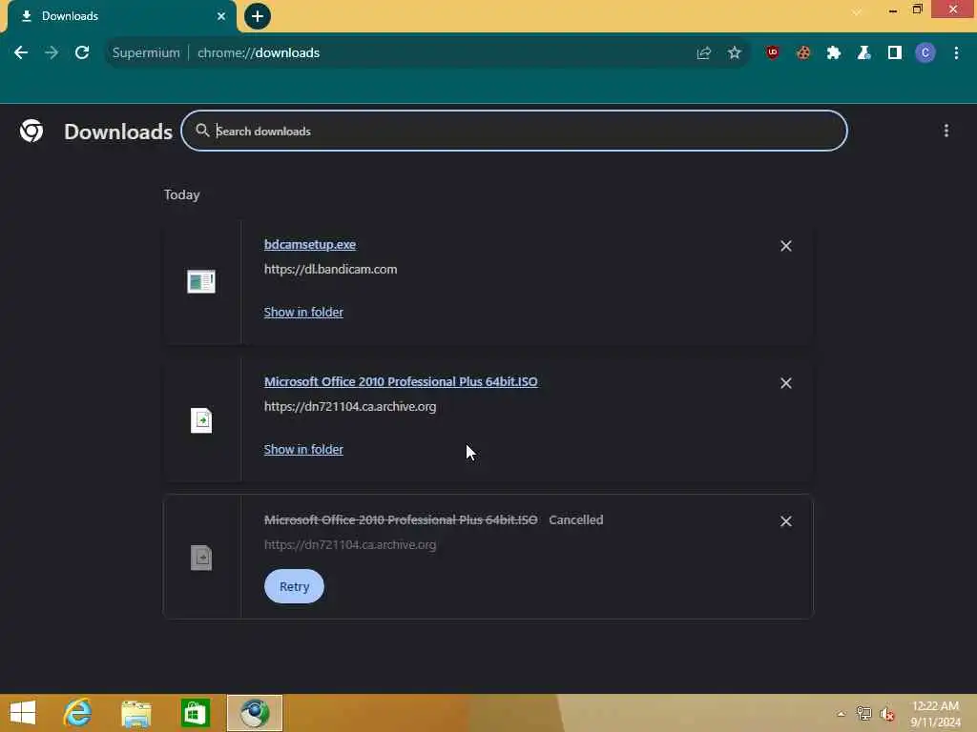The image size is (977, 732).
Task: Click the completed Office ISO file icon
Action: tap(201, 420)
